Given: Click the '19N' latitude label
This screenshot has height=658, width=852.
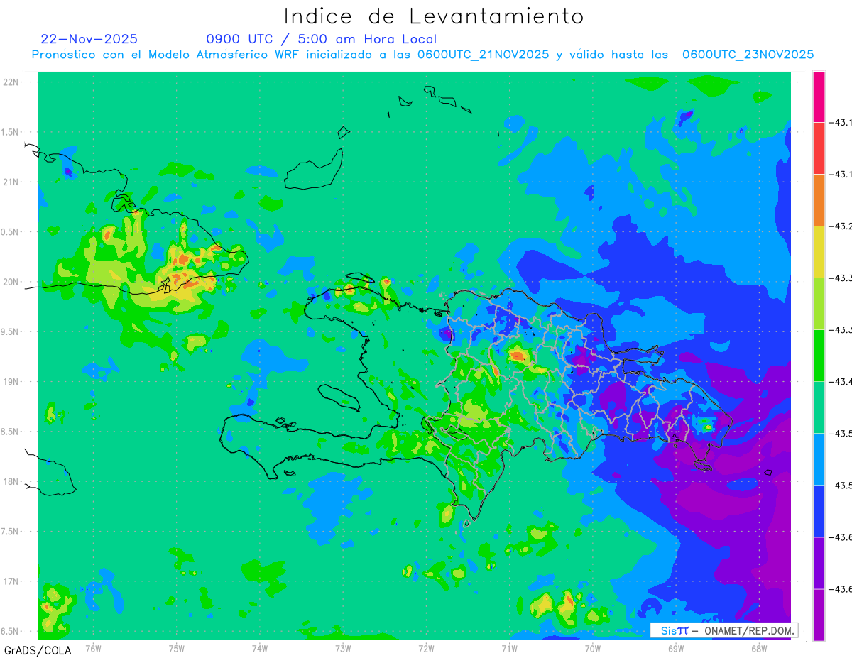Looking at the screenshot, I should [11, 382].
